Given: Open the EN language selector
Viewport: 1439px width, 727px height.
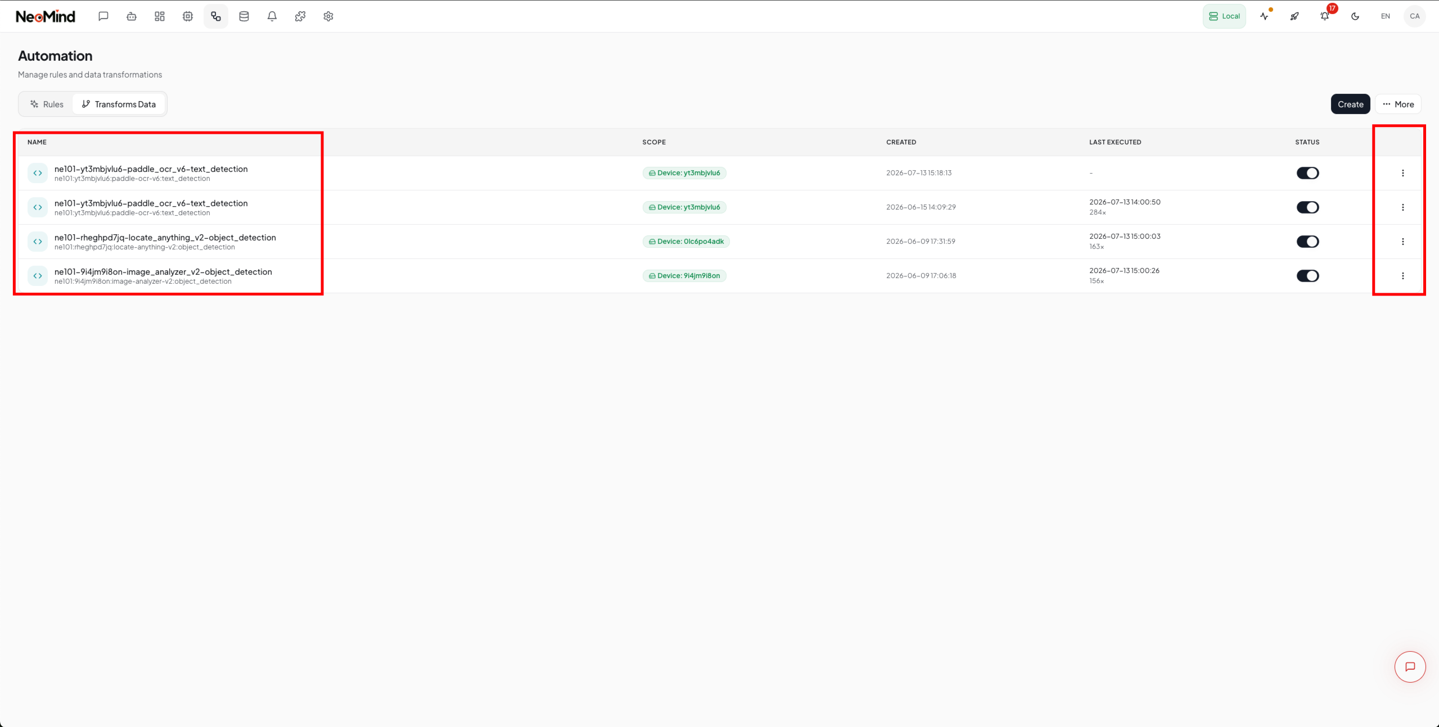Looking at the screenshot, I should pos(1386,16).
